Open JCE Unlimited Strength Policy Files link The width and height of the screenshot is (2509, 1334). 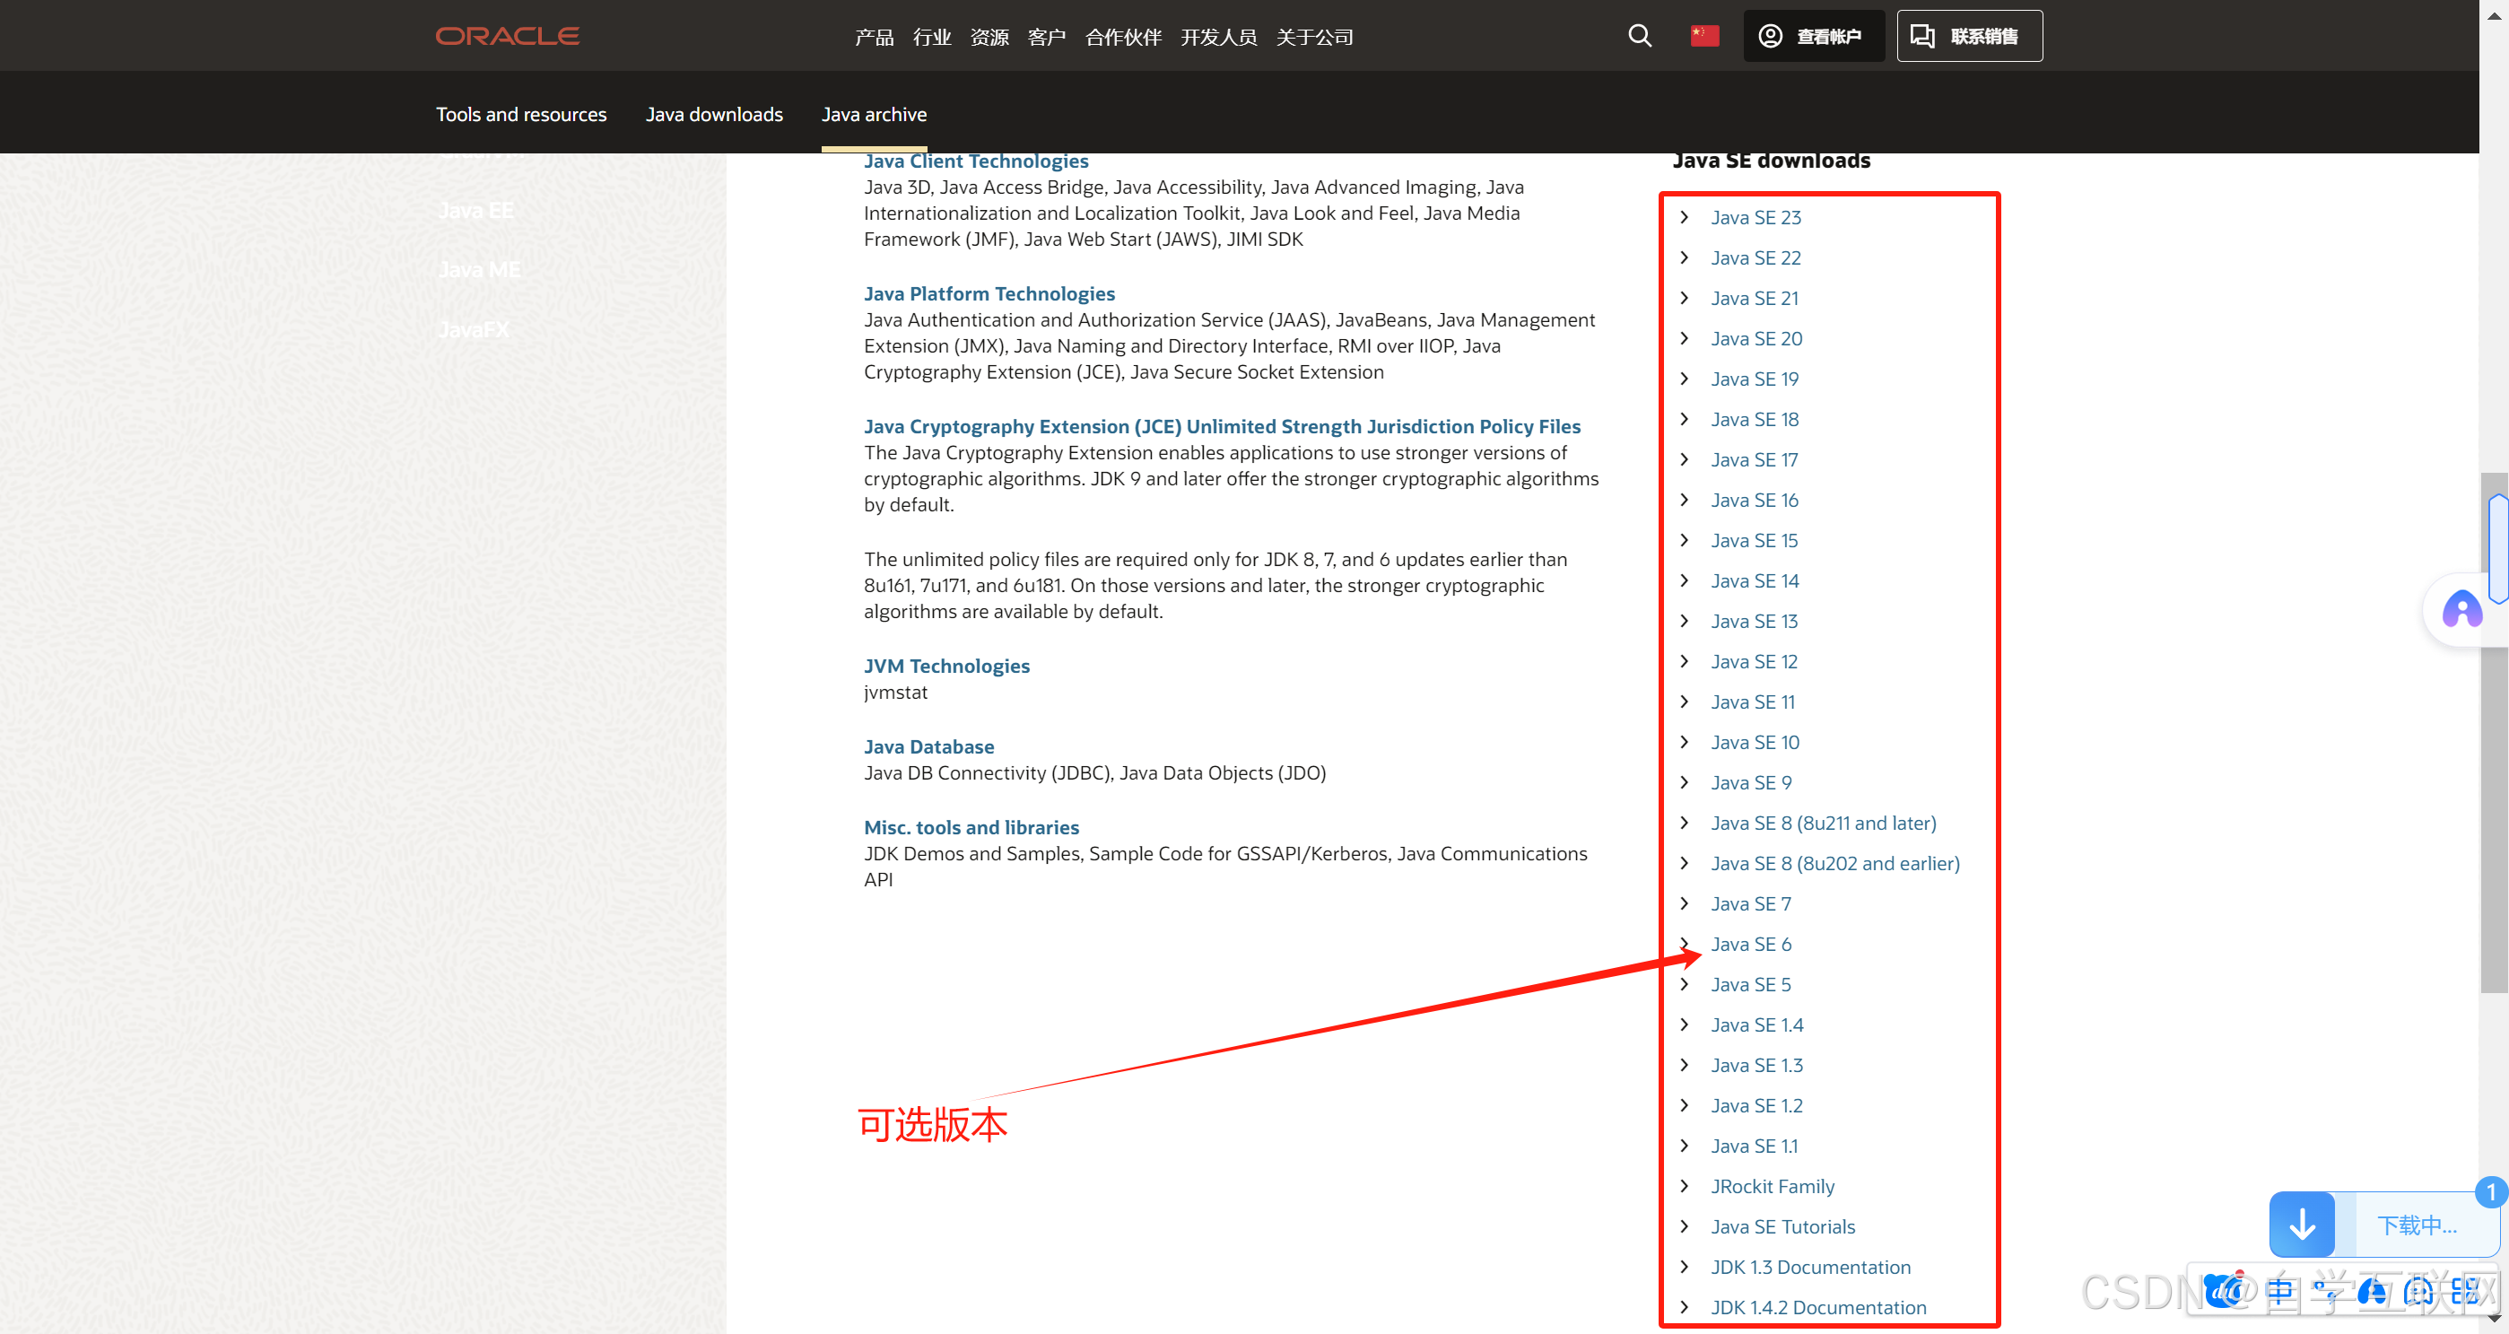1222,426
